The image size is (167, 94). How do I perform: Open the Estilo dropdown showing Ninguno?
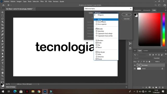click(x=106, y=13)
